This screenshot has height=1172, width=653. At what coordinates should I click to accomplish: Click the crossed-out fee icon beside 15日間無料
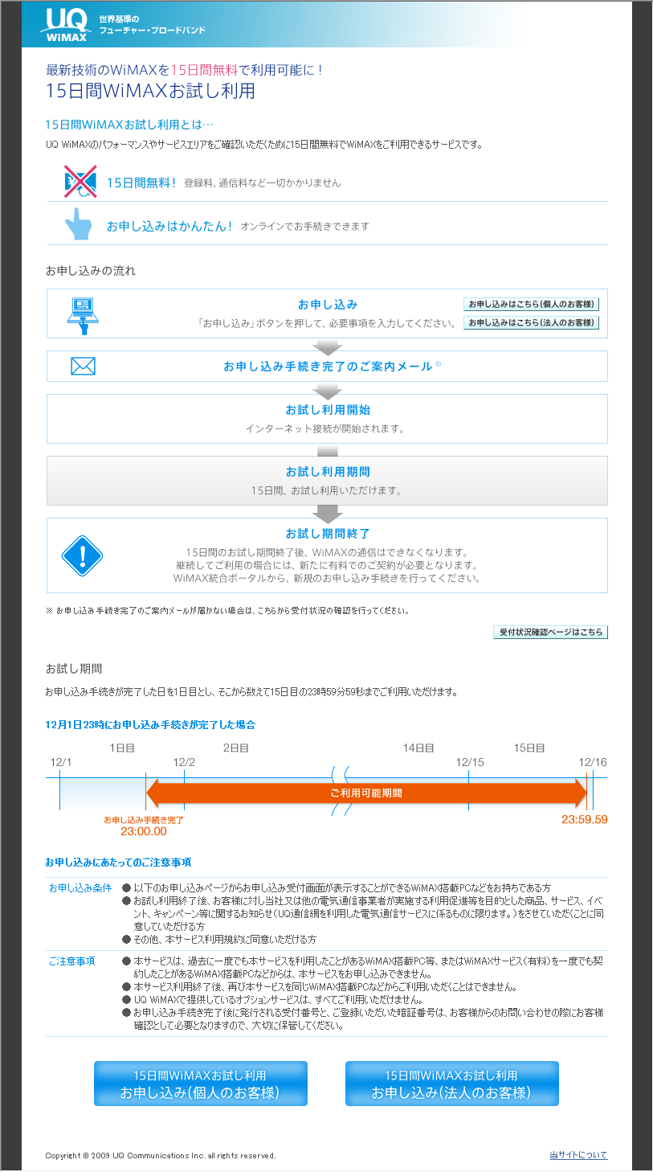80,182
